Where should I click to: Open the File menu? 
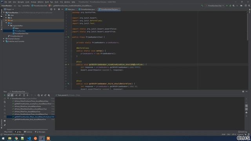[x=5, y=2]
